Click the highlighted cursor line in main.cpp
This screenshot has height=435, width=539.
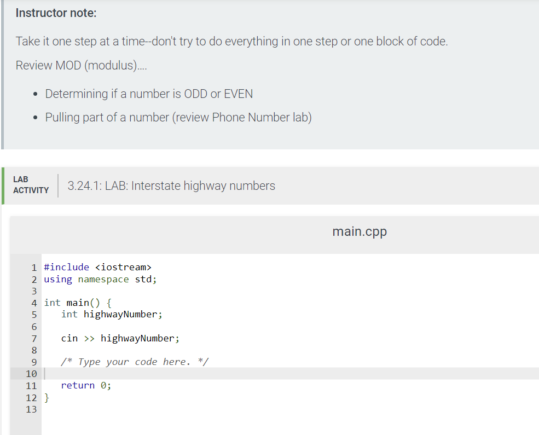(164, 373)
